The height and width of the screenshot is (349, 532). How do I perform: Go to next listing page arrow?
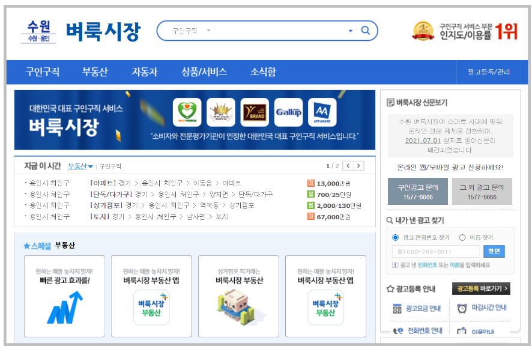(x=358, y=166)
